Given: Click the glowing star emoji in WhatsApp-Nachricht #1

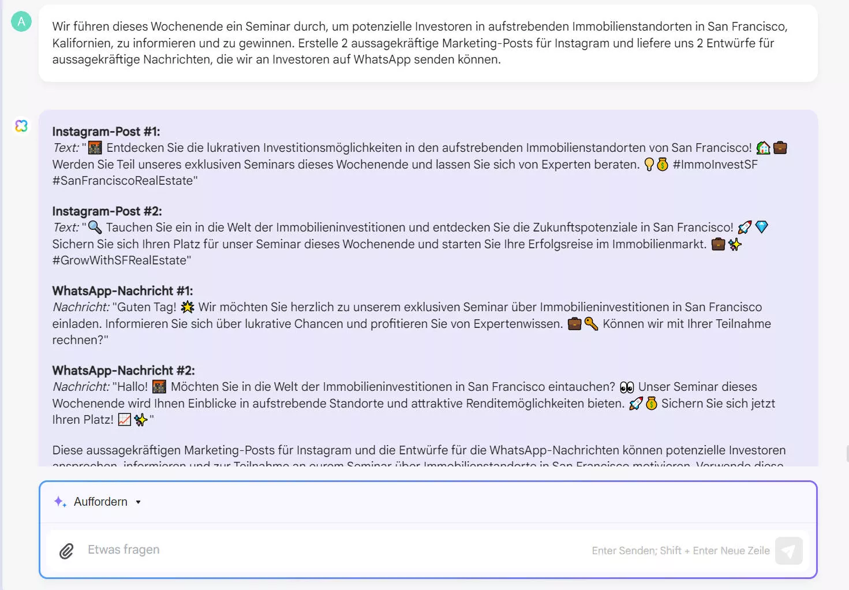Looking at the screenshot, I should coord(188,307).
